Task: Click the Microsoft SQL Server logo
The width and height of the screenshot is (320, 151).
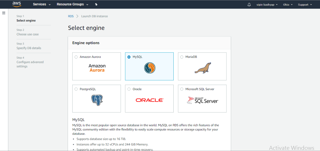Action: (x=203, y=100)
